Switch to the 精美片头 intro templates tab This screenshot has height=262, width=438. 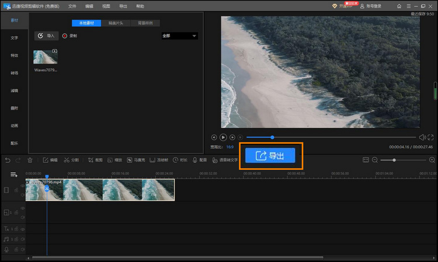(x=116, y=23)
